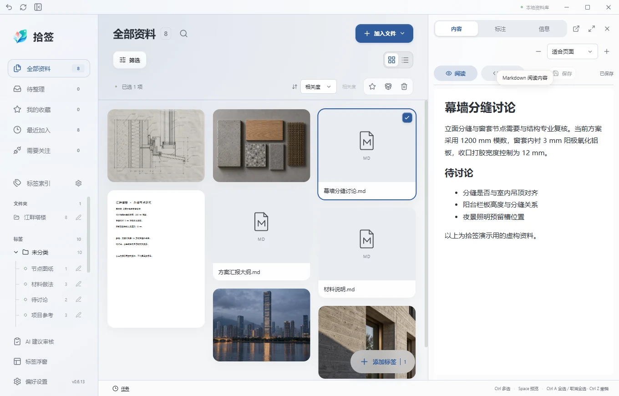Select the 材料说明.md card
619x396 pixels.
tap(367, 253)
